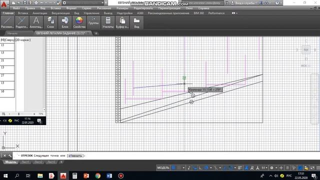The image size is (320, 180).
Task: Open the Правка menu
Action: [30, 8]
